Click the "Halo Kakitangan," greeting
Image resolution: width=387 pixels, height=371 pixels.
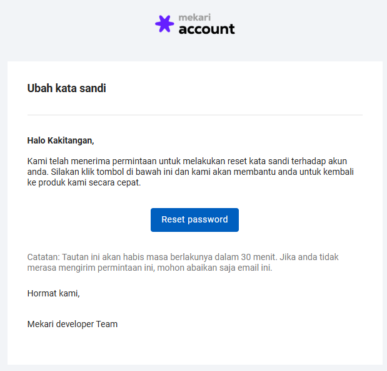[x=61, y=140]
